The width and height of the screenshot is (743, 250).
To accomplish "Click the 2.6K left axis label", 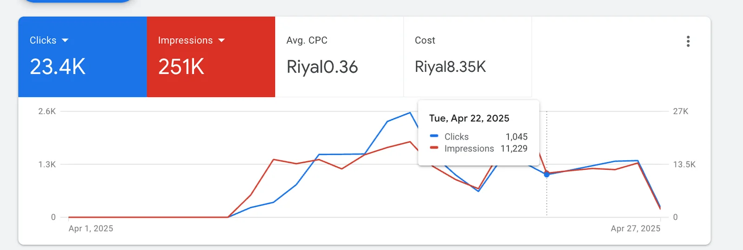I will tap(47, 111).
